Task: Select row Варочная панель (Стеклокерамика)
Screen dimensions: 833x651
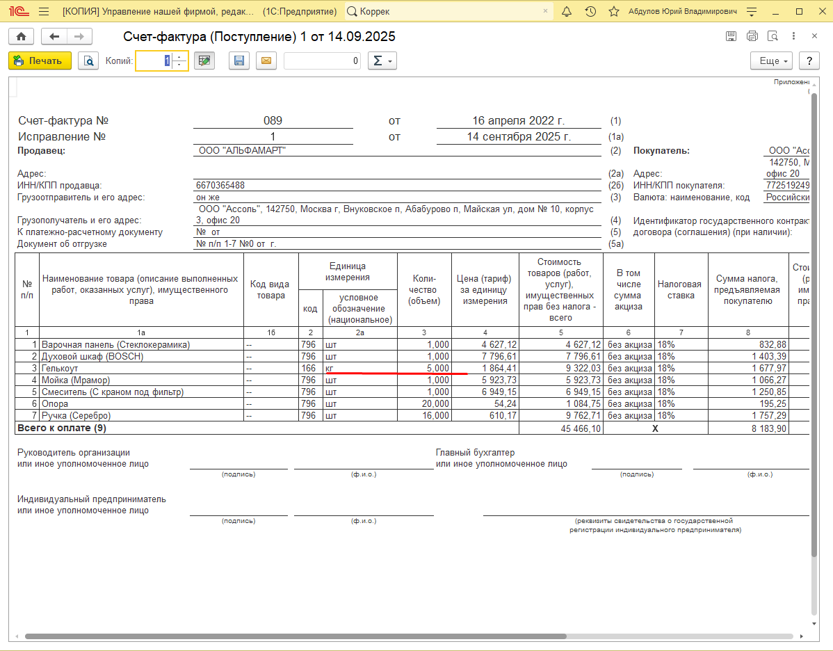Action: [x=141, y=344]
